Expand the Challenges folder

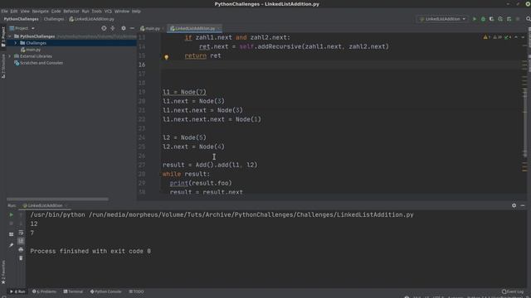click(x=16, y=43)
